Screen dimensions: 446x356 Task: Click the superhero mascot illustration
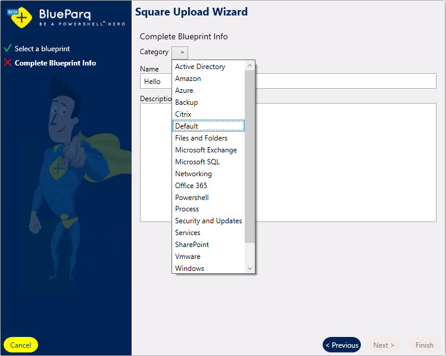pos(60,173)
